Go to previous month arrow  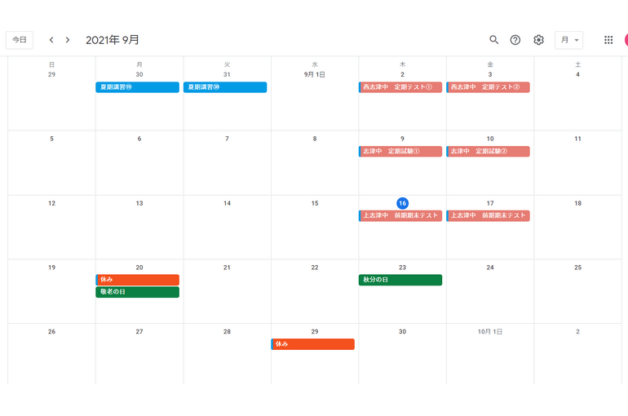click(51, 40)
